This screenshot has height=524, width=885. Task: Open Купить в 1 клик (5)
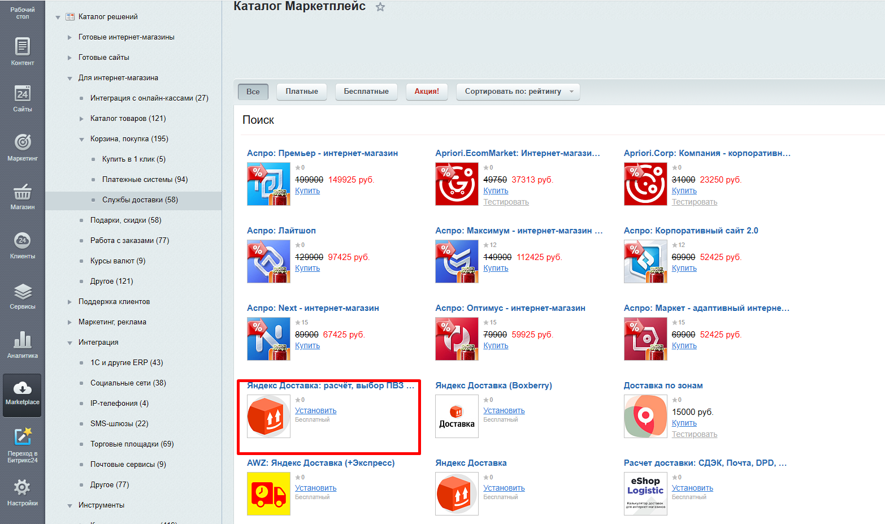point(134,159)
